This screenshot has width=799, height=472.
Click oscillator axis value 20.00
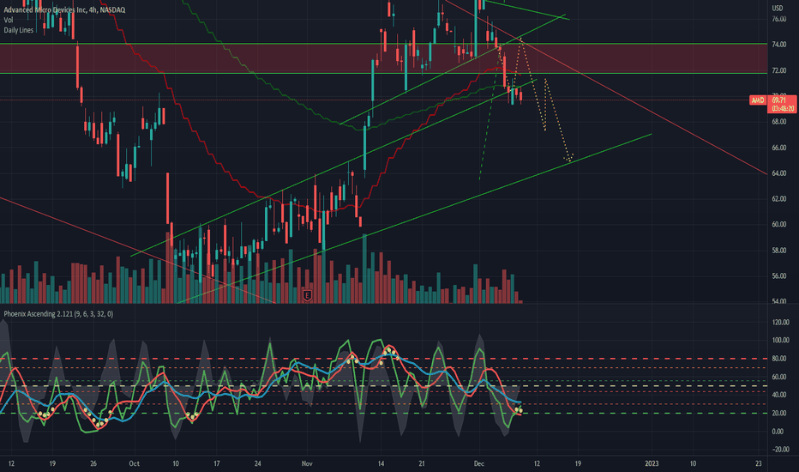(x=778, y=413)
